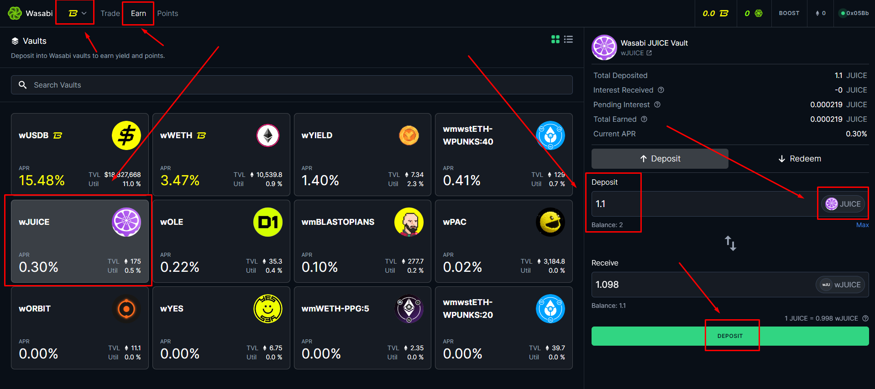Screen dimensions: 875x389
Task: Click Current APR value 0.30%
Action: tap(856, 134)
